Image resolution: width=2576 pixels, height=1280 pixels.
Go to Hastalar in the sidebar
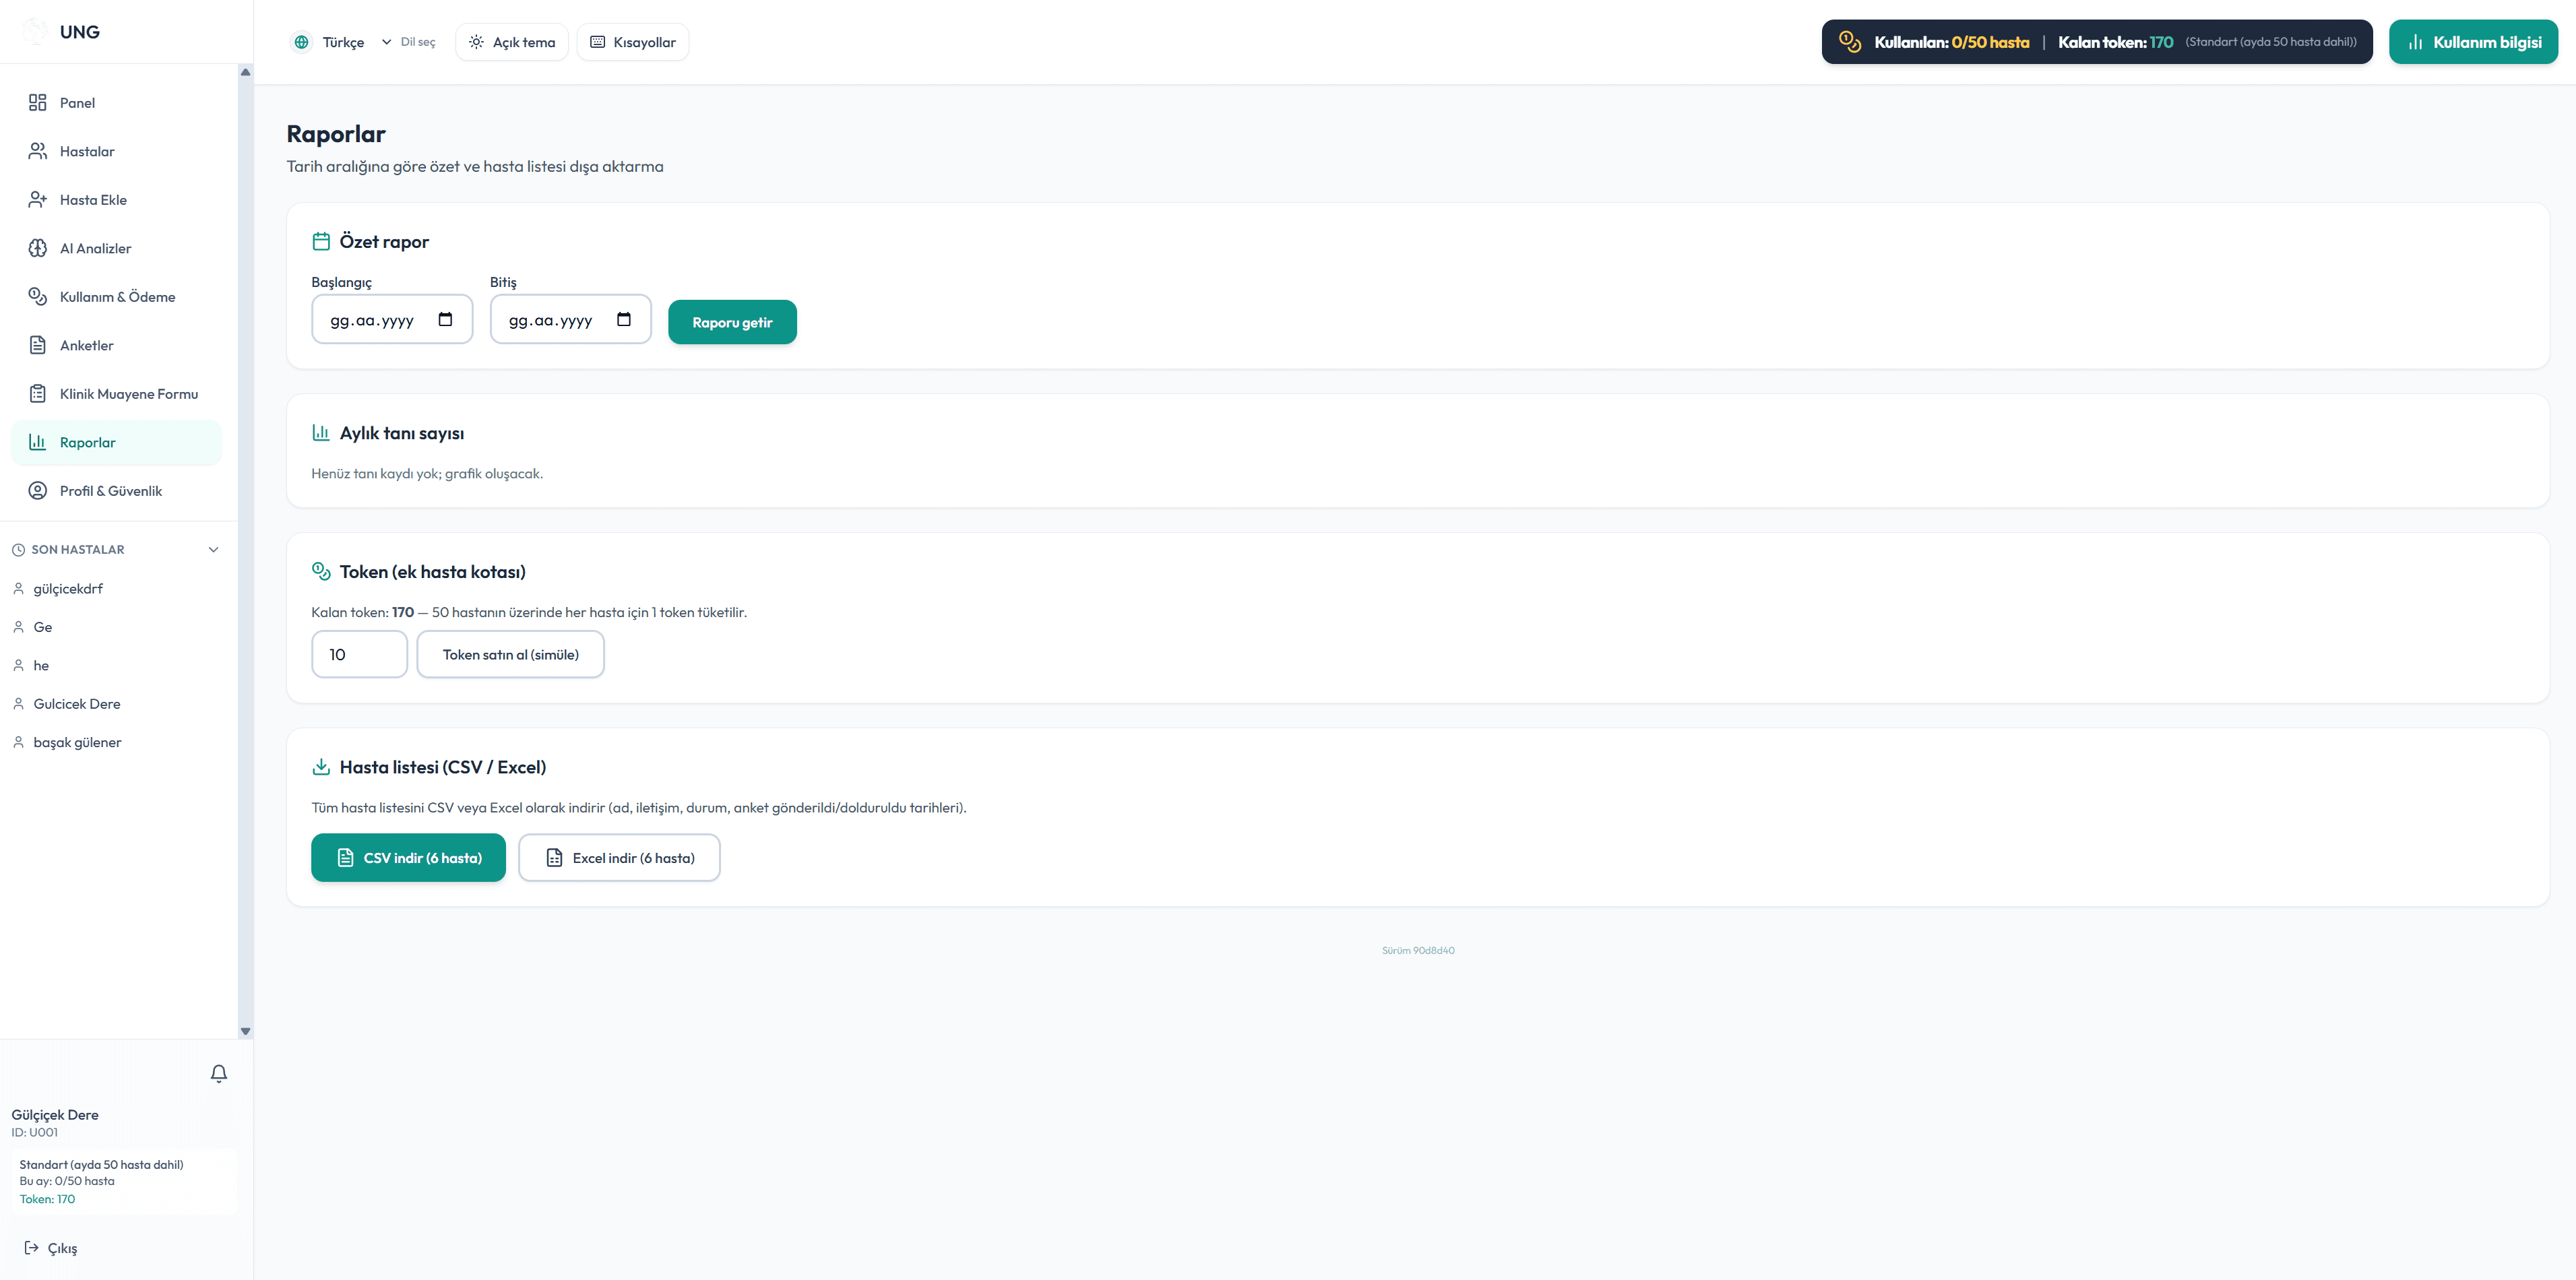click(x=116, y=151)
